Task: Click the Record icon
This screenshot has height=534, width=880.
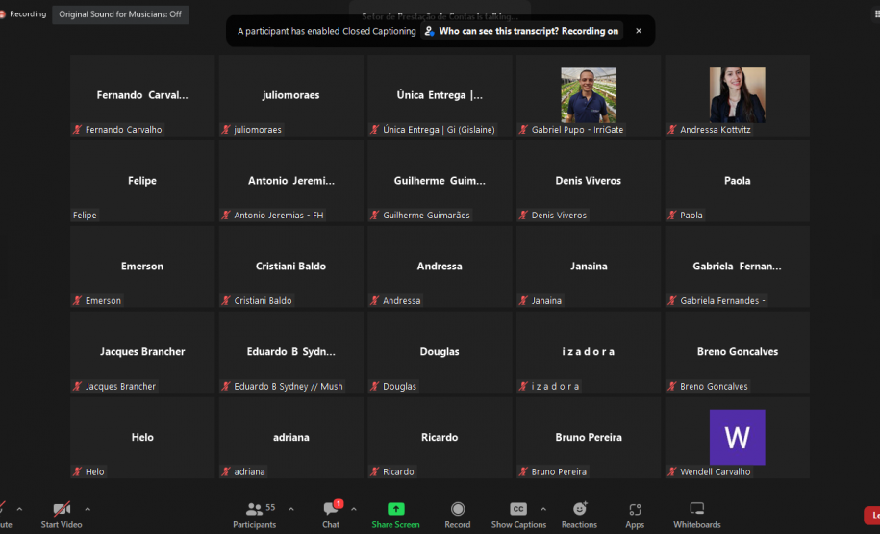Action: (458, 514)
